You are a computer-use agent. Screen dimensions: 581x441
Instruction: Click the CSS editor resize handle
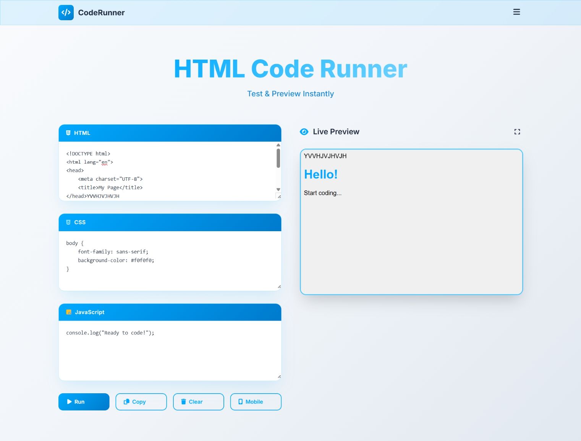coord(279,287)
